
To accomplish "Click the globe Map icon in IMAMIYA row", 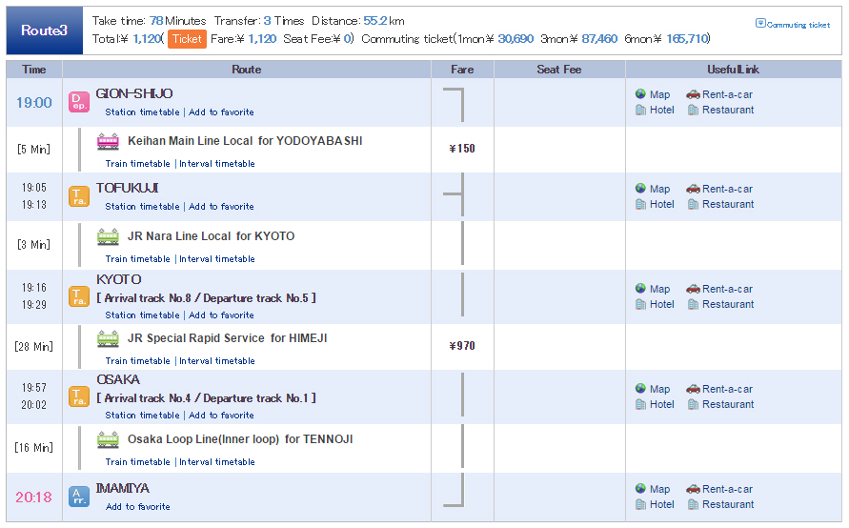I will pyautogui.click(x=640, y=488).
